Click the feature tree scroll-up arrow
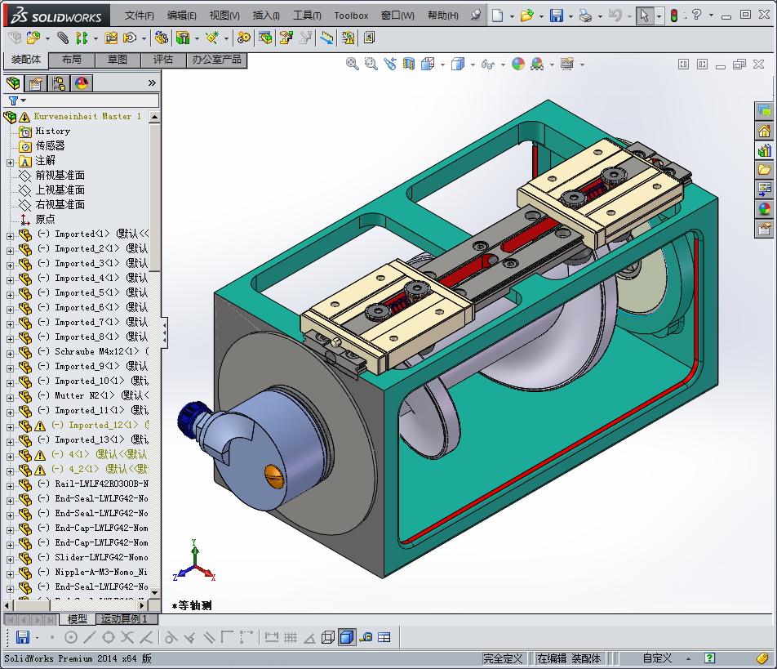Viewport: 777px width, 669px height. [155, 117]
